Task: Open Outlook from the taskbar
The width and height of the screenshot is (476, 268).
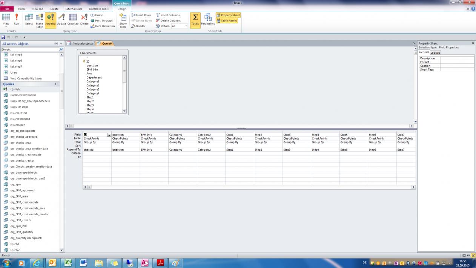Action: click(x=52, y=263)
